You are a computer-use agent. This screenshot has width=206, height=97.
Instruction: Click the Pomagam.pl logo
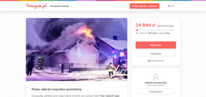36,6
